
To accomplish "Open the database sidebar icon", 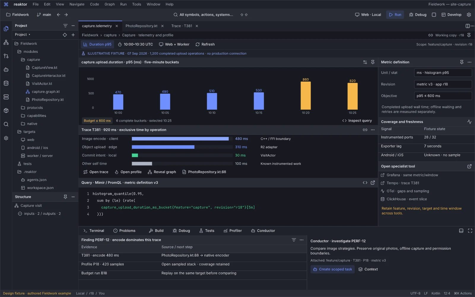I will click(x=6, y=83).
